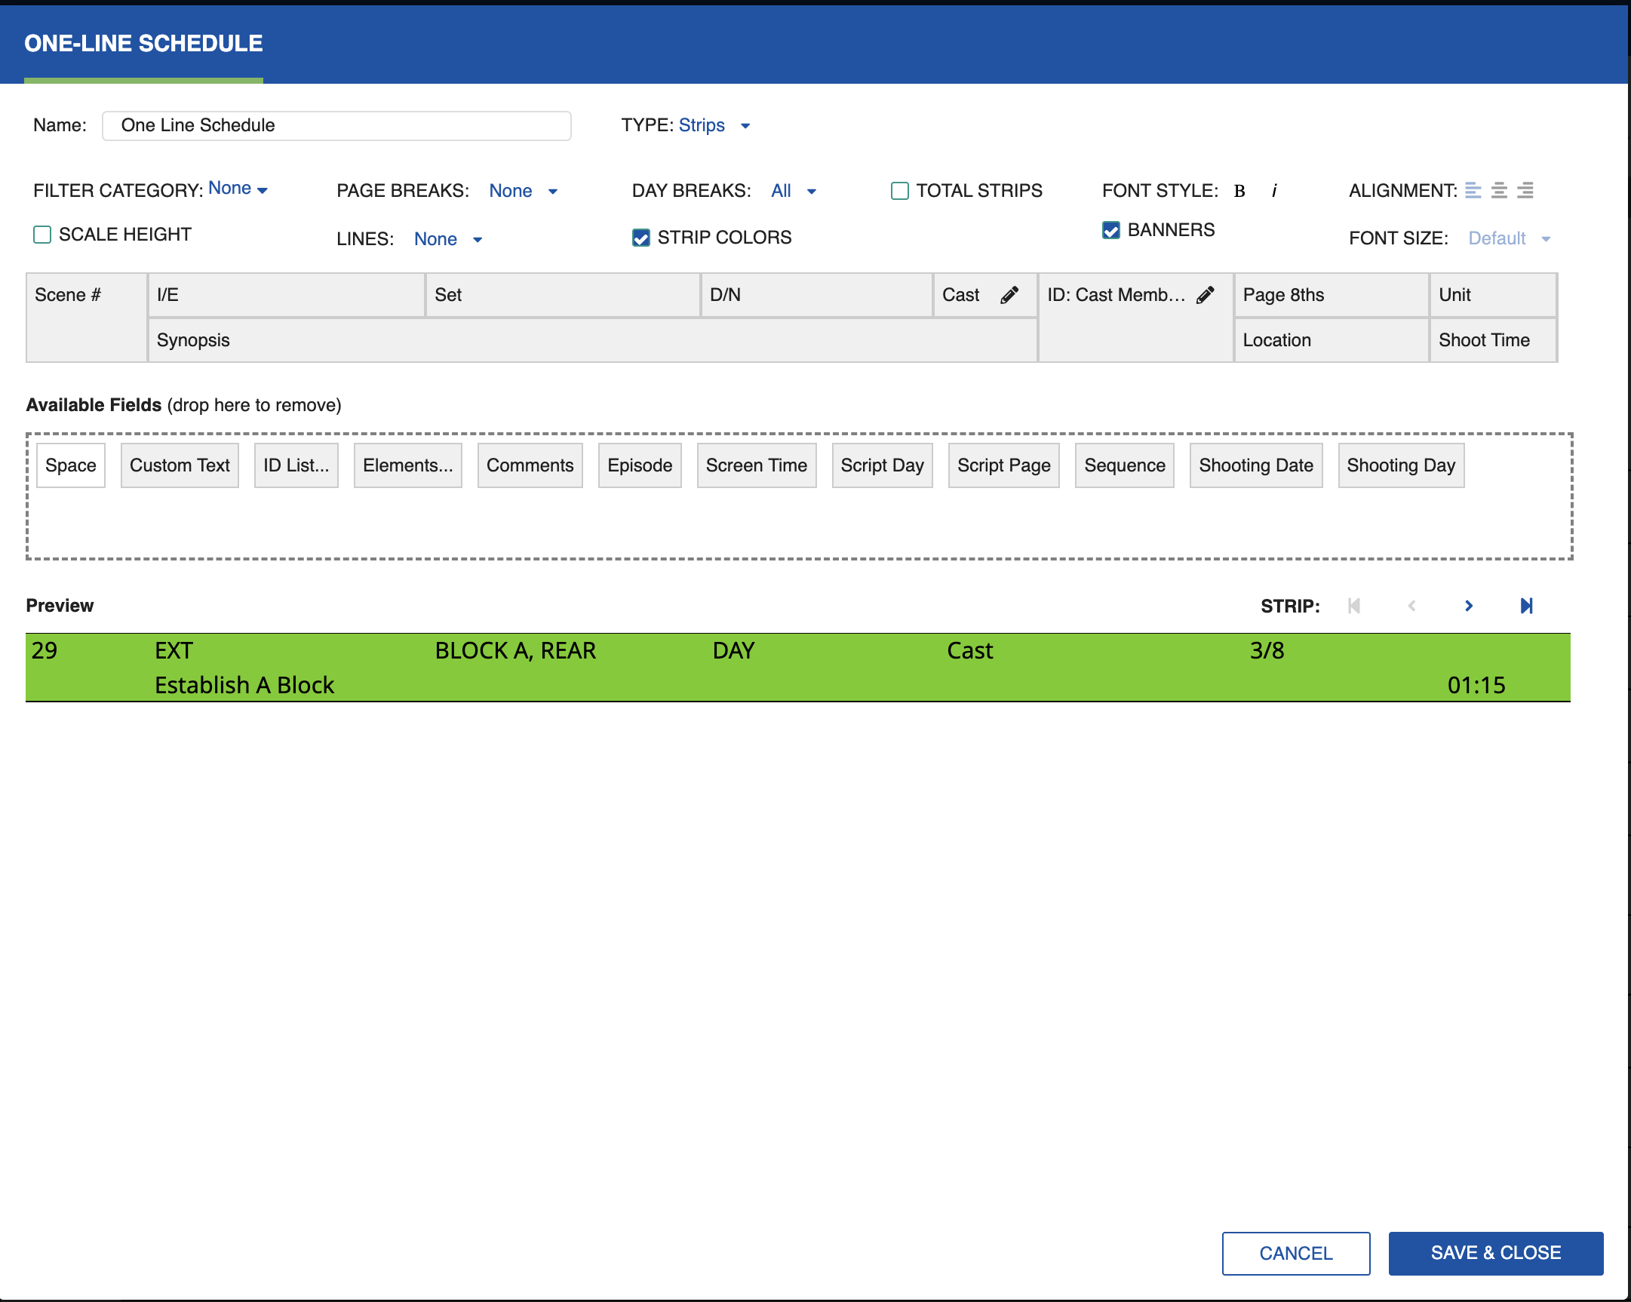Screen dimensions: 1631x1302
Task: Click the schedule Name input field
Action: point(336,125)
